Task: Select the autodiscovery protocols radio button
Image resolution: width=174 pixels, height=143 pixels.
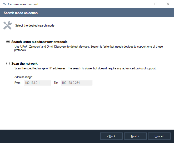Action: point(8,42)
